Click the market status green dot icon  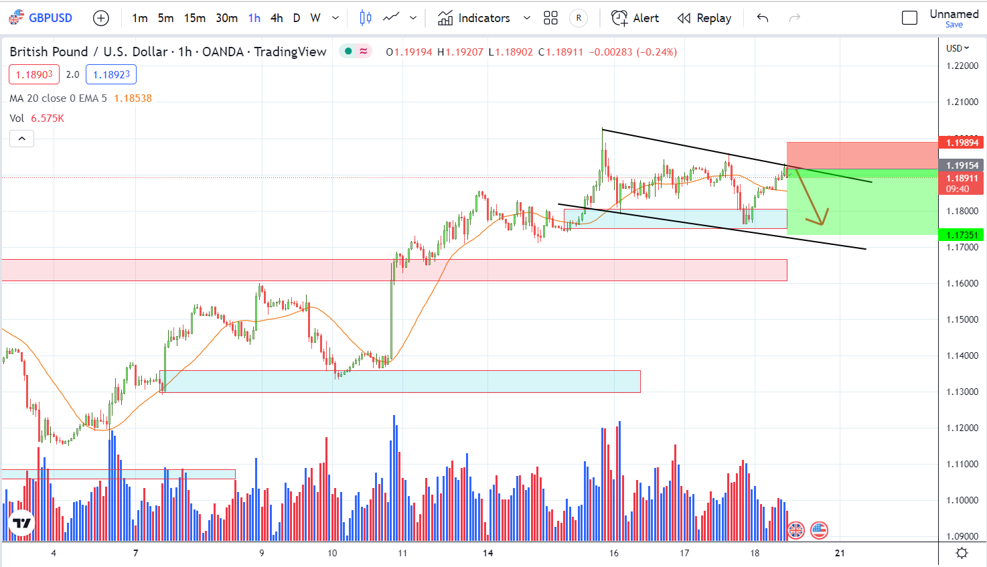point(348,52)
